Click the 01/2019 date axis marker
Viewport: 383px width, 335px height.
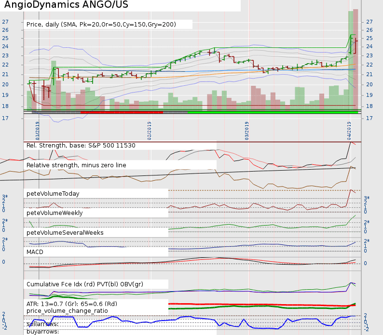37,131
